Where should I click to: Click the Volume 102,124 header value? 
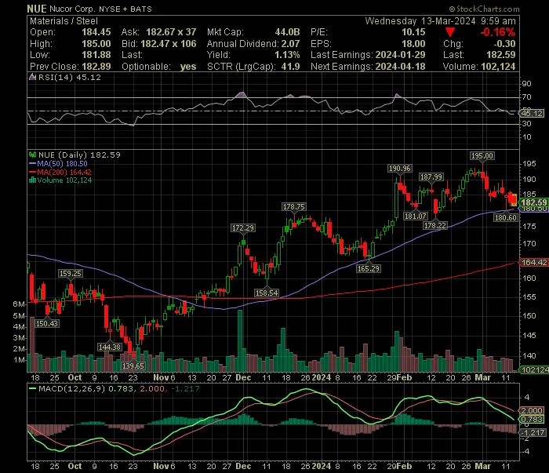pos(498,67)
